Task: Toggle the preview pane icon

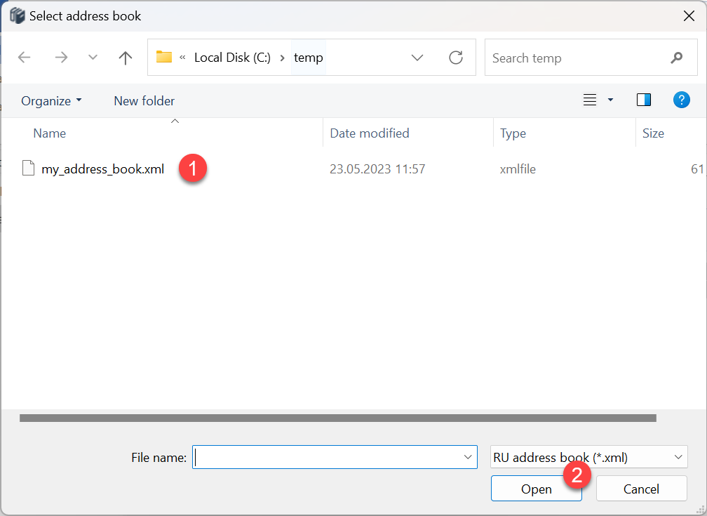Action: tap(643, 100)
